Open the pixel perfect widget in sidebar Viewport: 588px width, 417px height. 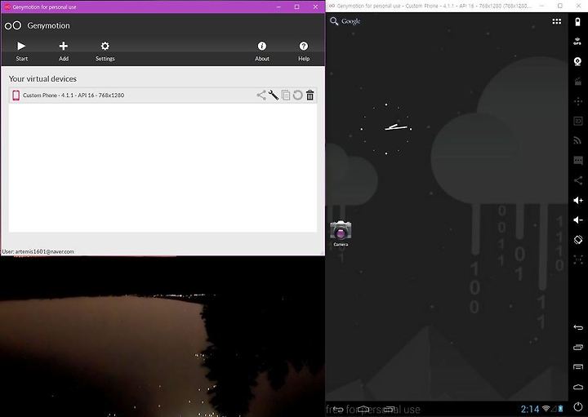[x=578, y=260]
